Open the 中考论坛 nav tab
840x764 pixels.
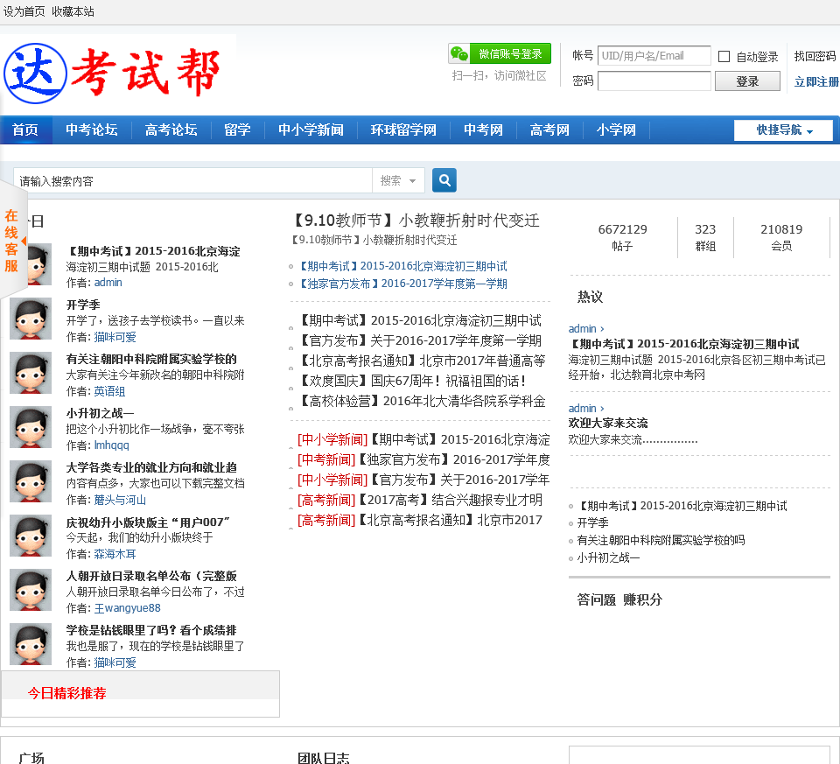pyautogui.click(x=92, y=130)
